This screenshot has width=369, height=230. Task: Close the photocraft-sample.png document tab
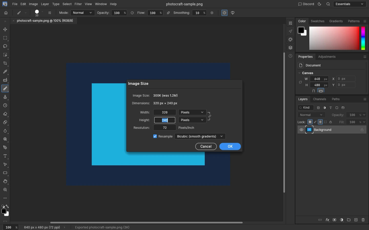click(x=14, y=21)
